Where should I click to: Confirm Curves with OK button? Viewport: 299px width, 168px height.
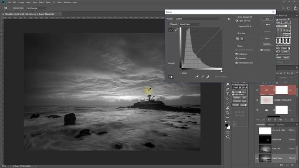[267, 19]
